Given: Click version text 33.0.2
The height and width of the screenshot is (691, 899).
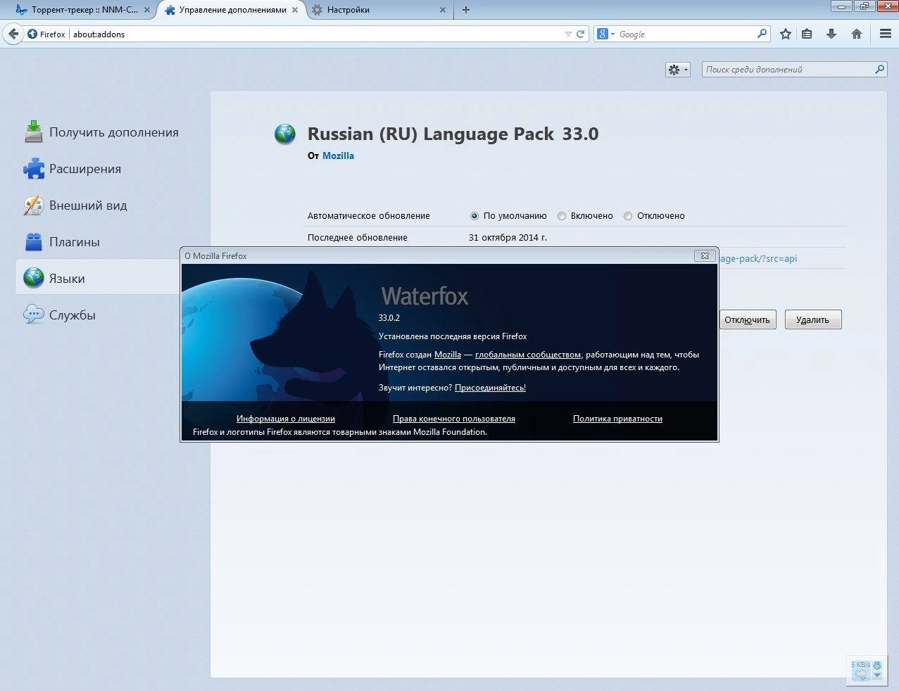Looking at the screenshot, I should pyautogui.click(x=389, y=318).
